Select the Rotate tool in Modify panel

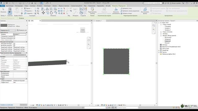51,13
